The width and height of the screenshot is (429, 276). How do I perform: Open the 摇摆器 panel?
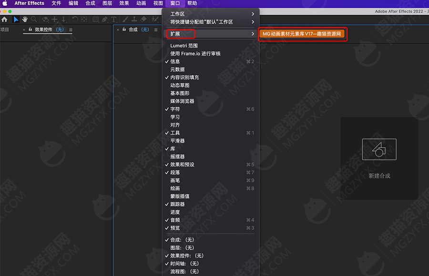[x=210, y=157]
